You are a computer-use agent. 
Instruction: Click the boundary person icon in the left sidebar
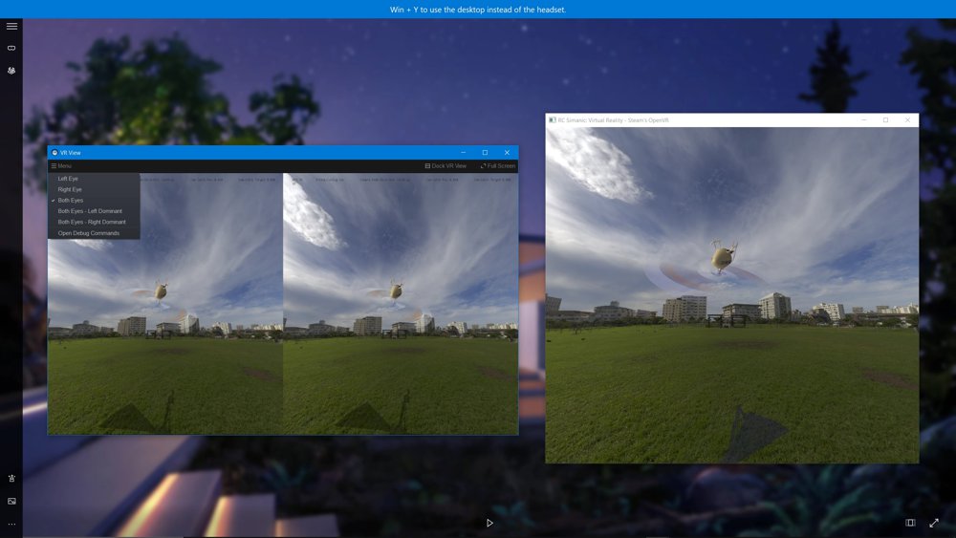(x=11, y=479)
